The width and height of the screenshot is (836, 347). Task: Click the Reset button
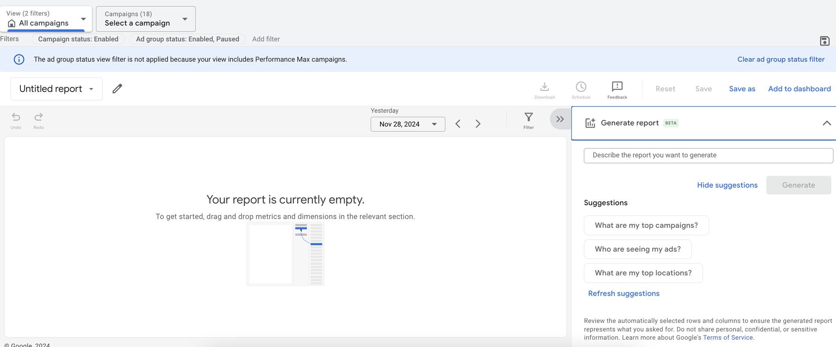[x=665, y=89]
